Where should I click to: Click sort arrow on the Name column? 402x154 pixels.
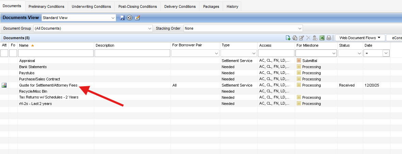[32, 45]
